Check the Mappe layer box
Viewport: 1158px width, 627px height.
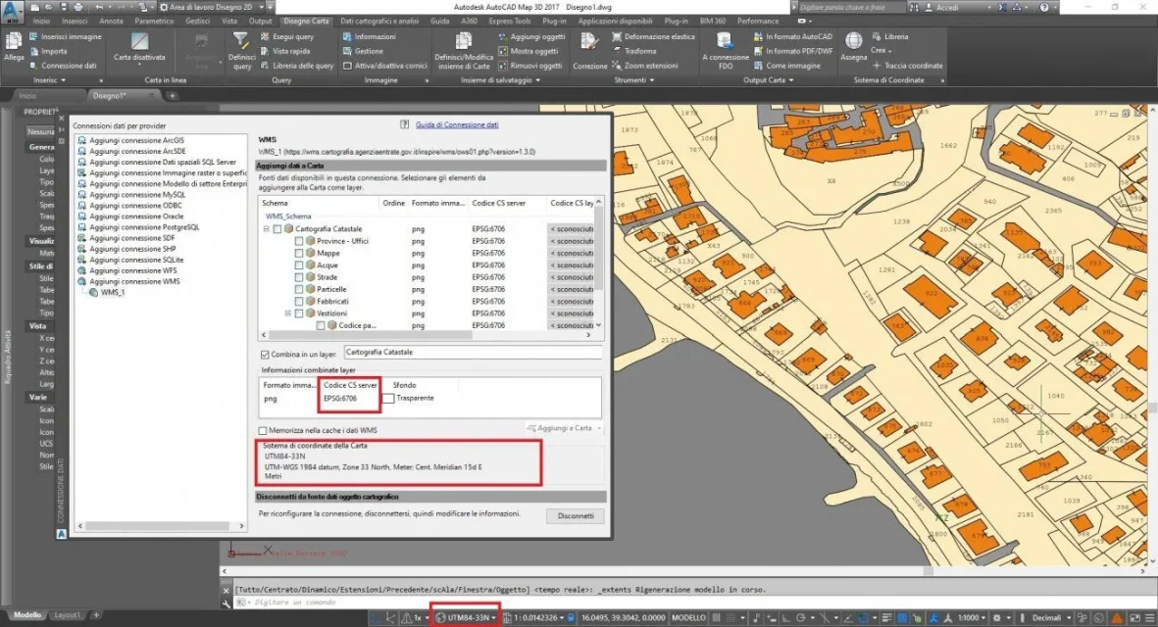point(299,253)
